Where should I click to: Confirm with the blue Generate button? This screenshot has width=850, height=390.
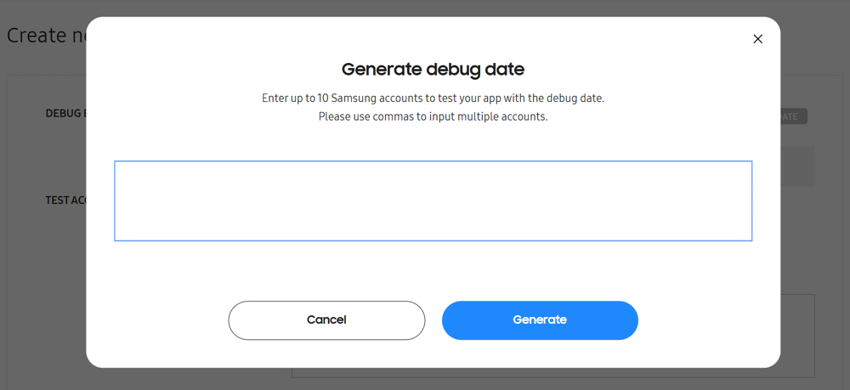540,320
